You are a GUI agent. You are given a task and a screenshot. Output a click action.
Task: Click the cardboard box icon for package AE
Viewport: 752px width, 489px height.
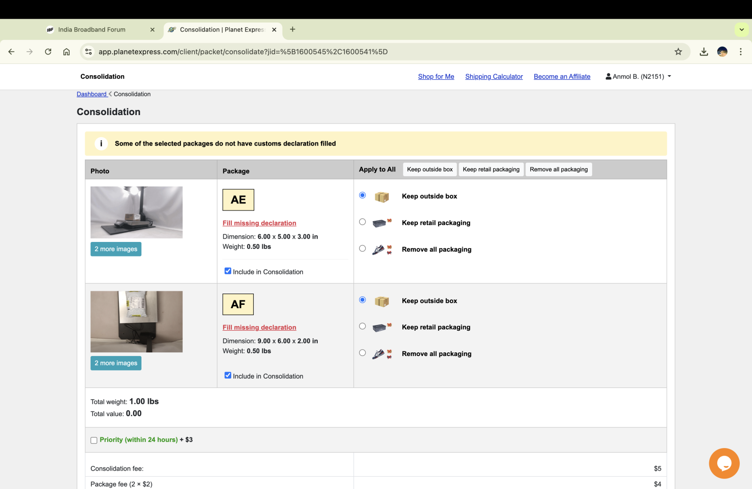coord(382,197)
